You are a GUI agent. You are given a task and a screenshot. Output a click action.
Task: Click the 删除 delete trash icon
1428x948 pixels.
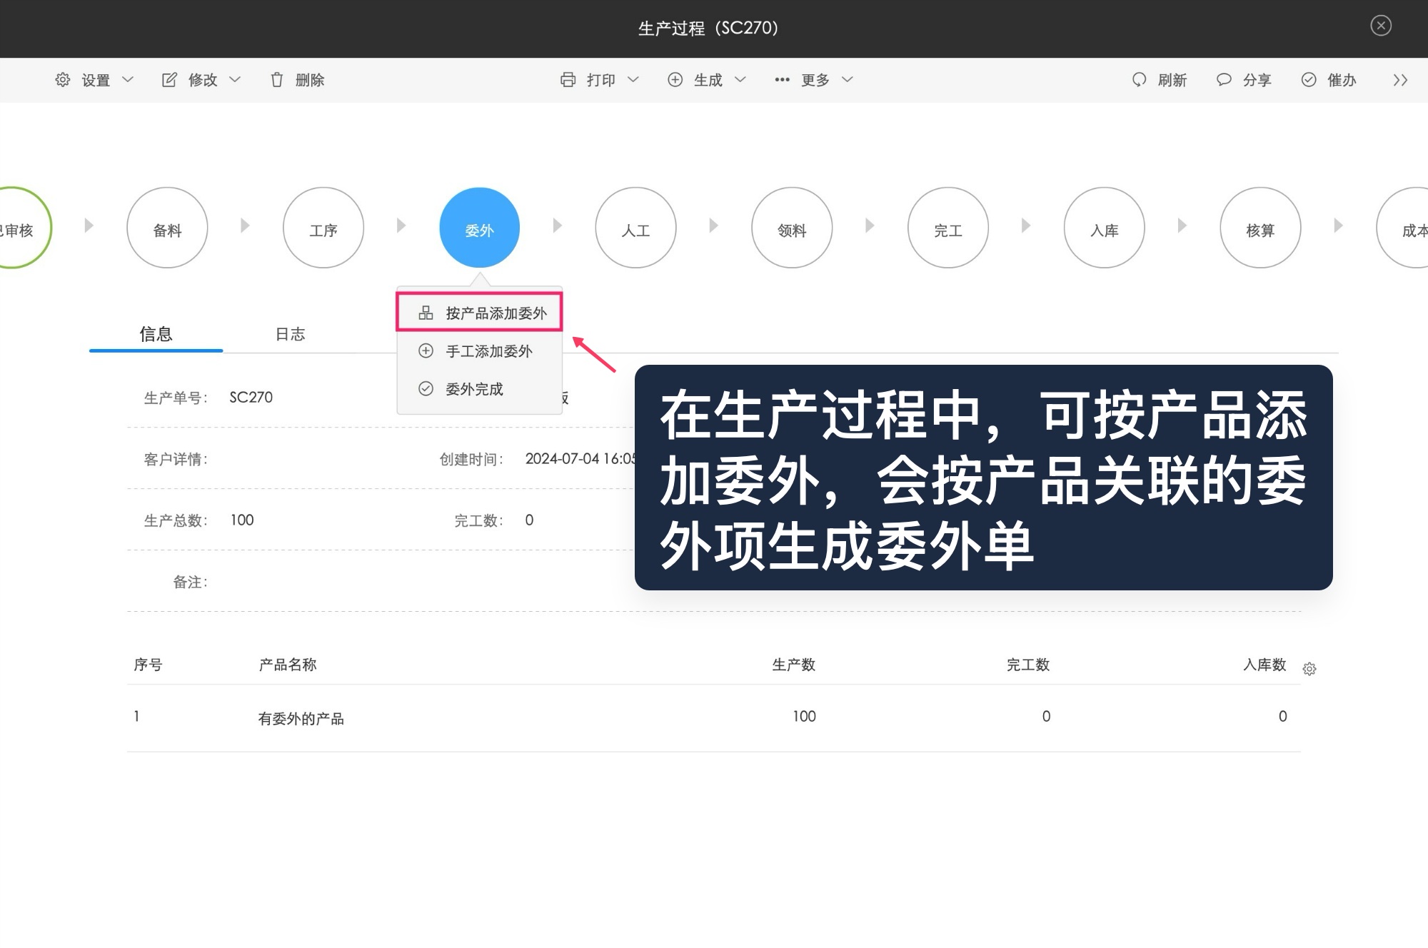click(278, 79)
